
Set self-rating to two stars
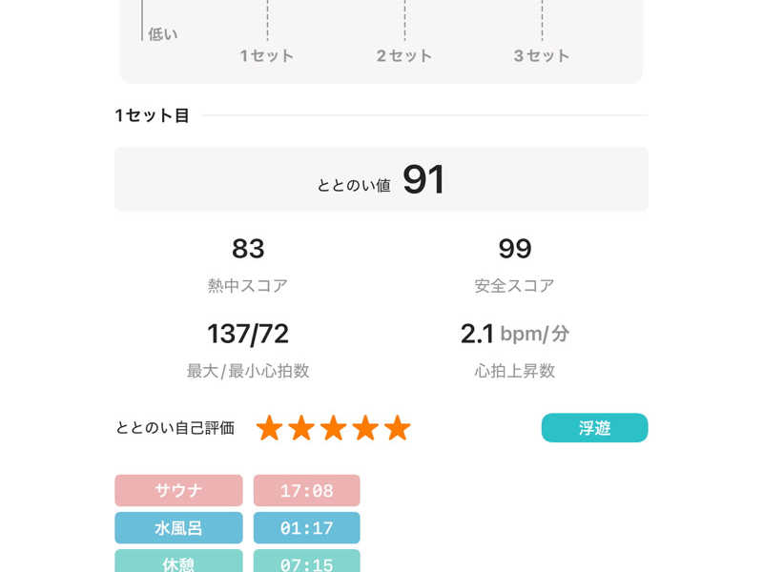(x=301, y=428)
